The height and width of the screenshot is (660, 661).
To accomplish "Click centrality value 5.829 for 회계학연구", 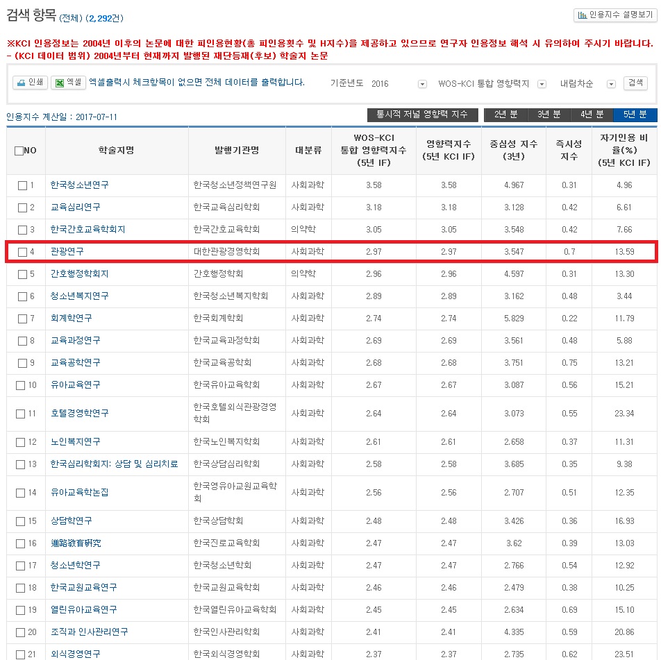I will [514, 318].
